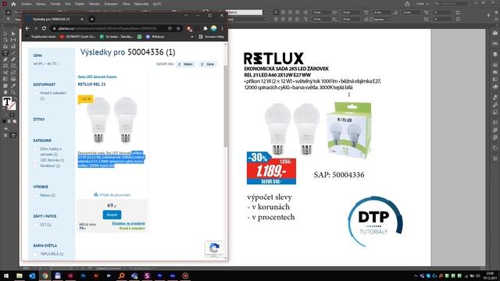Select the Rectangle Frame tool

5,66
